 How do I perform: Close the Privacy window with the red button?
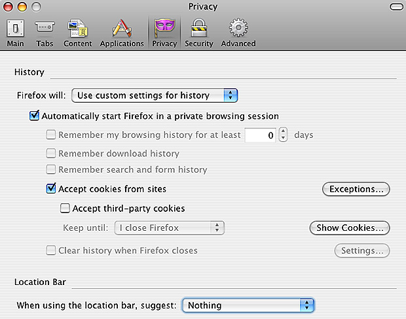[x=8, y=7]
